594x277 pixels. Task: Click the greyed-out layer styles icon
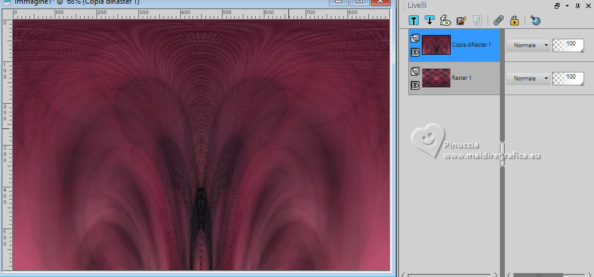(x=477, y=20)
